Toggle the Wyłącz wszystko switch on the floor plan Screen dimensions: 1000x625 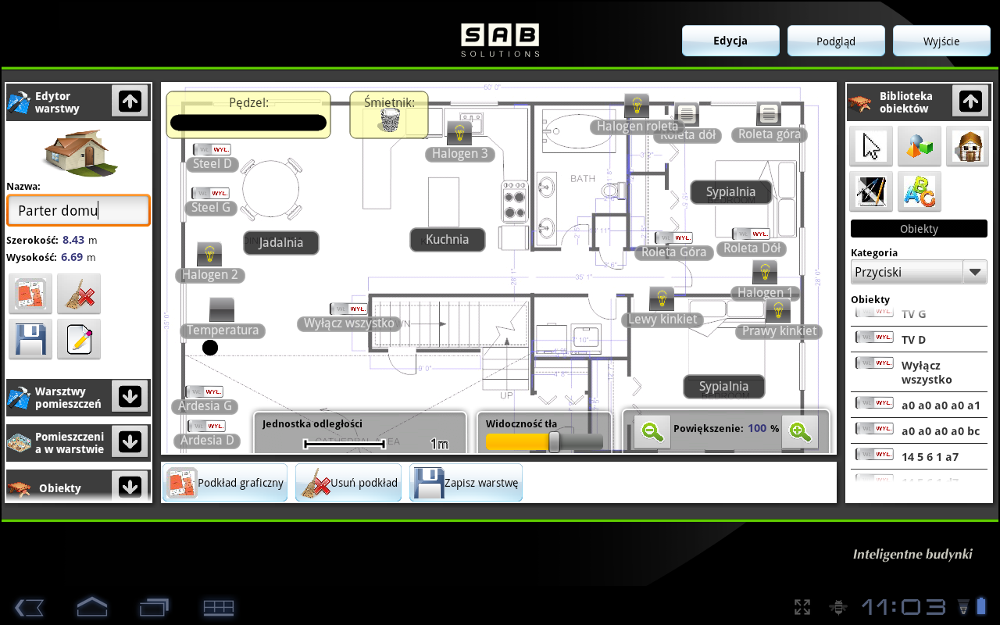click(348, 309)
